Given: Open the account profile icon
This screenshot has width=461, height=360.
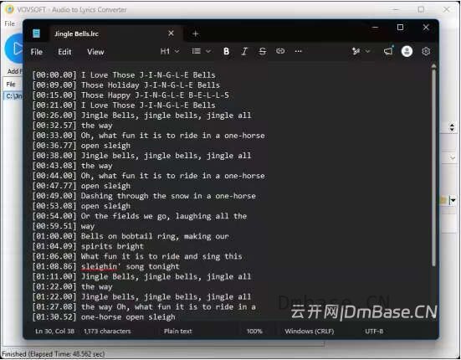Looking at the screenshot, I should [407, 51].
